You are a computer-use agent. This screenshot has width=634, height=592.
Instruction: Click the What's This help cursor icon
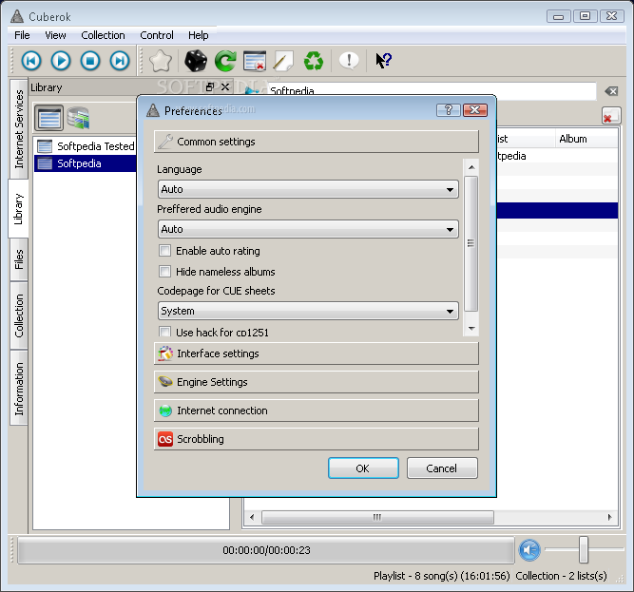(x=383, y=61)
